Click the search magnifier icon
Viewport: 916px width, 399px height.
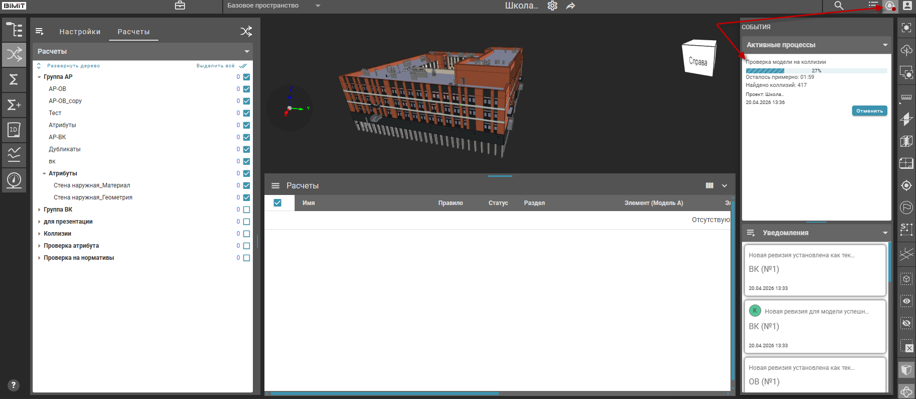[839, 6]
